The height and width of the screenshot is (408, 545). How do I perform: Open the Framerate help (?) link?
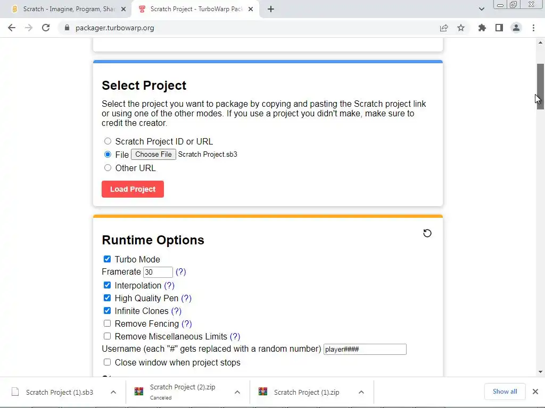(181, 271)
